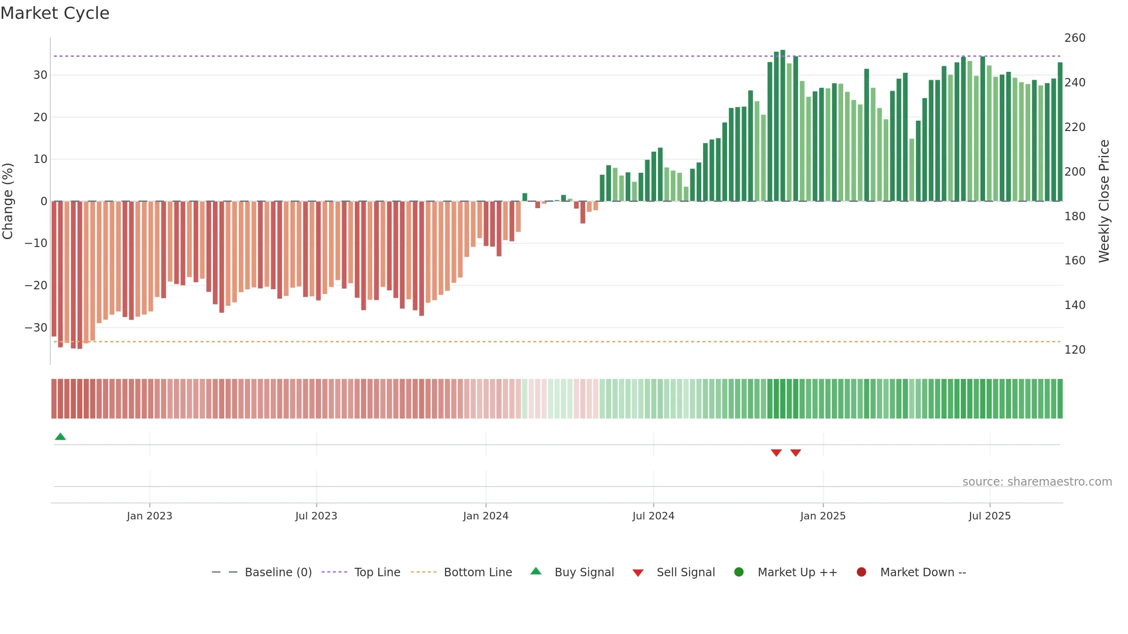Click the orange dotted Bottom Line on the chart
The image size is (1128, 634).
pyautogui.click(x=557, y=341)
